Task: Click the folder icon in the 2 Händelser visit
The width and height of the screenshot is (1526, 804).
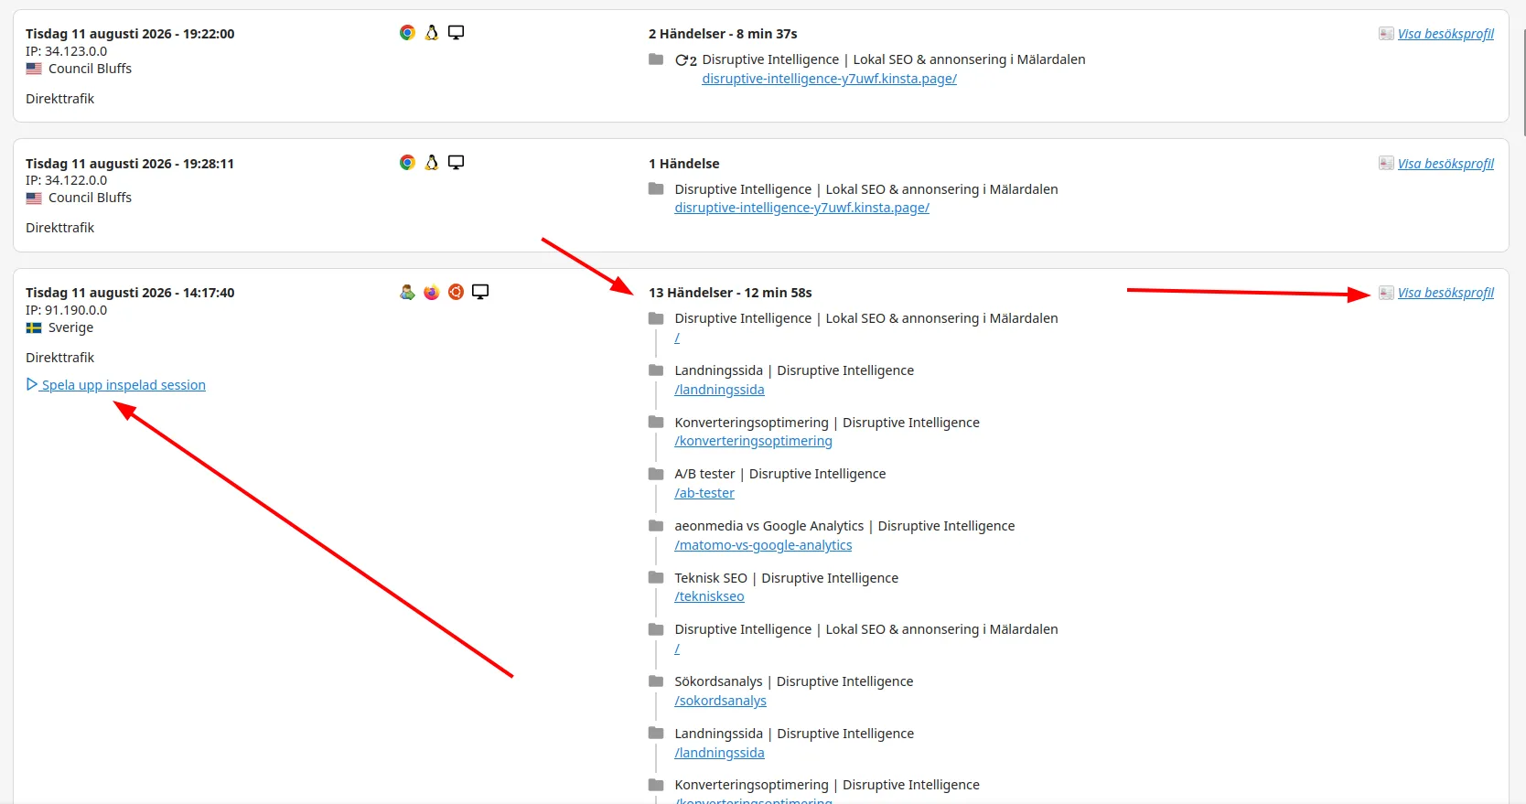Action: 656,59
